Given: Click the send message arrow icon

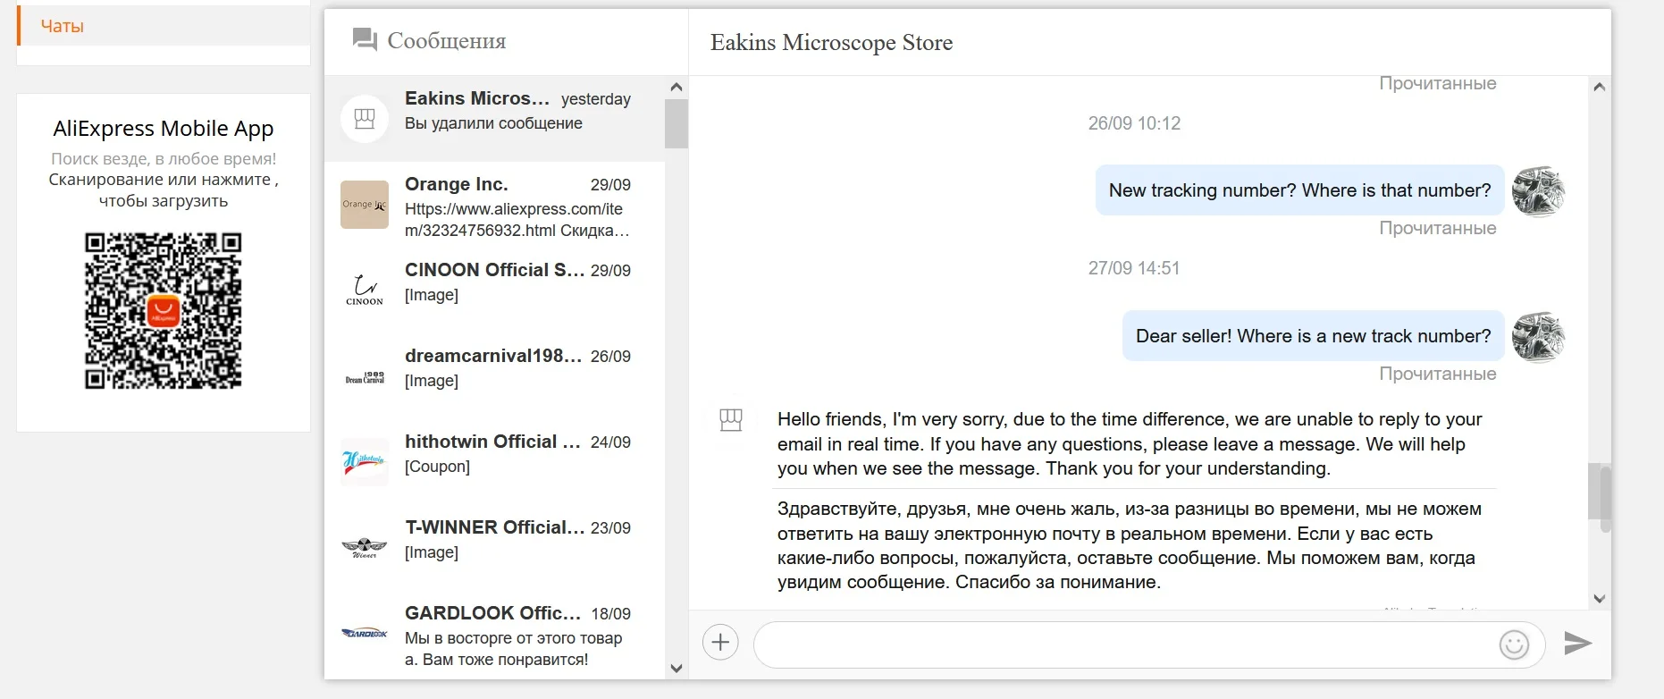Looking at the screenshot, I should 1577,643.
